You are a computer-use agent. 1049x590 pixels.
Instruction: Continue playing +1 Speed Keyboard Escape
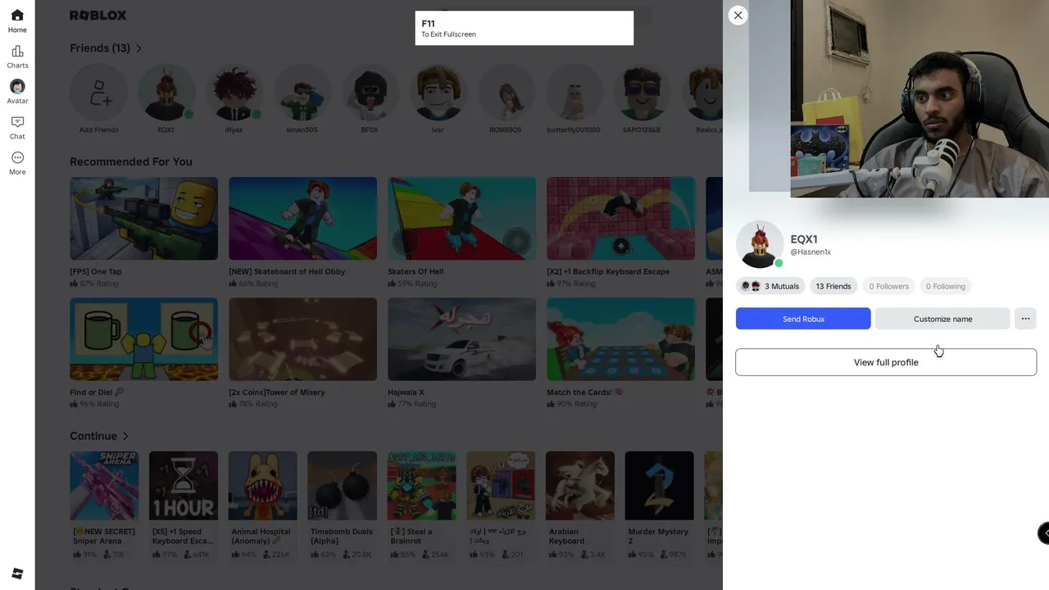point(184,486)
